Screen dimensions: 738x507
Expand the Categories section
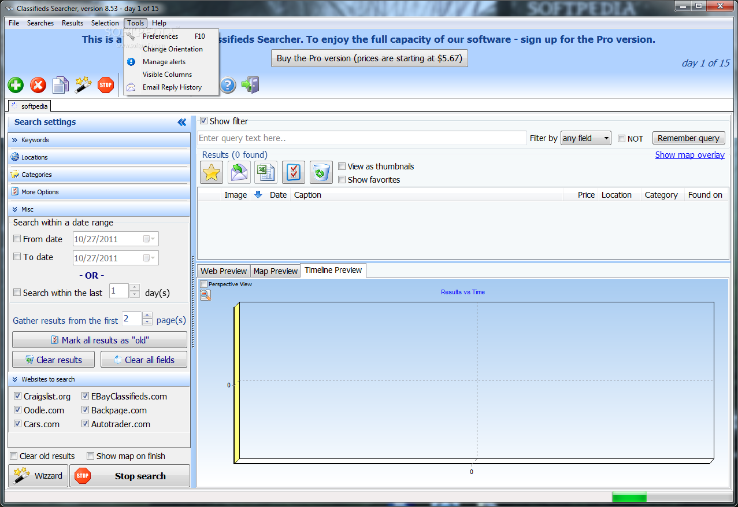pos(99,175)
